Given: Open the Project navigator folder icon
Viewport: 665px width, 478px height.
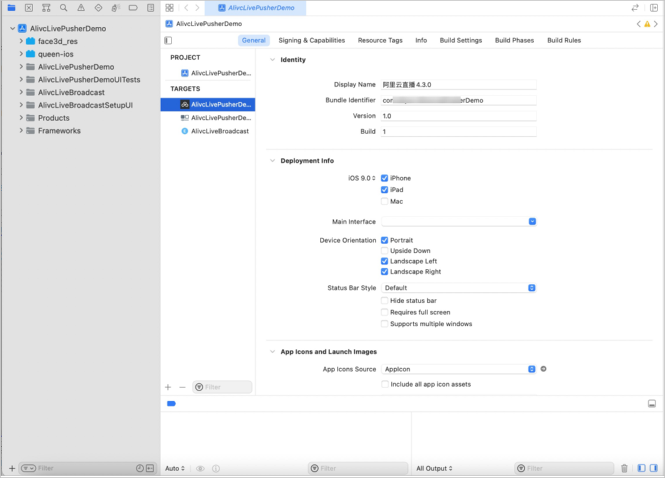Looking at the screenshot, I should tap(11, 7).
